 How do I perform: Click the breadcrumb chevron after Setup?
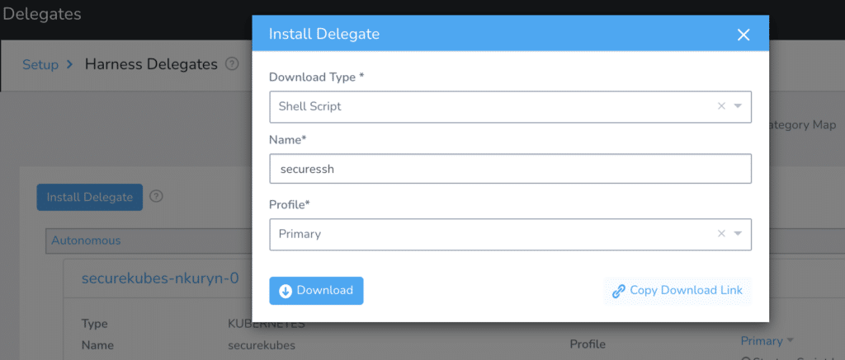click(69, 64)
